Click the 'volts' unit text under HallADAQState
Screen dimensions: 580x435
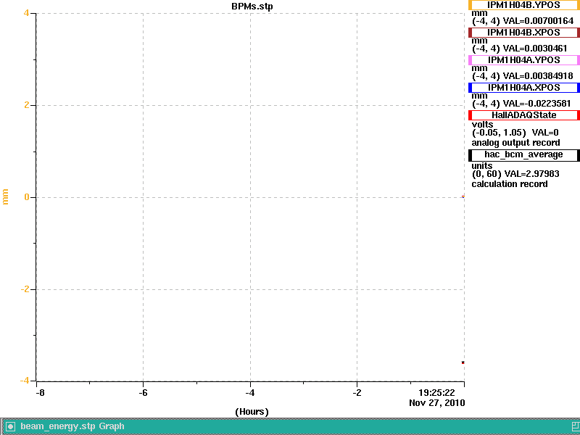pos(482,125)
